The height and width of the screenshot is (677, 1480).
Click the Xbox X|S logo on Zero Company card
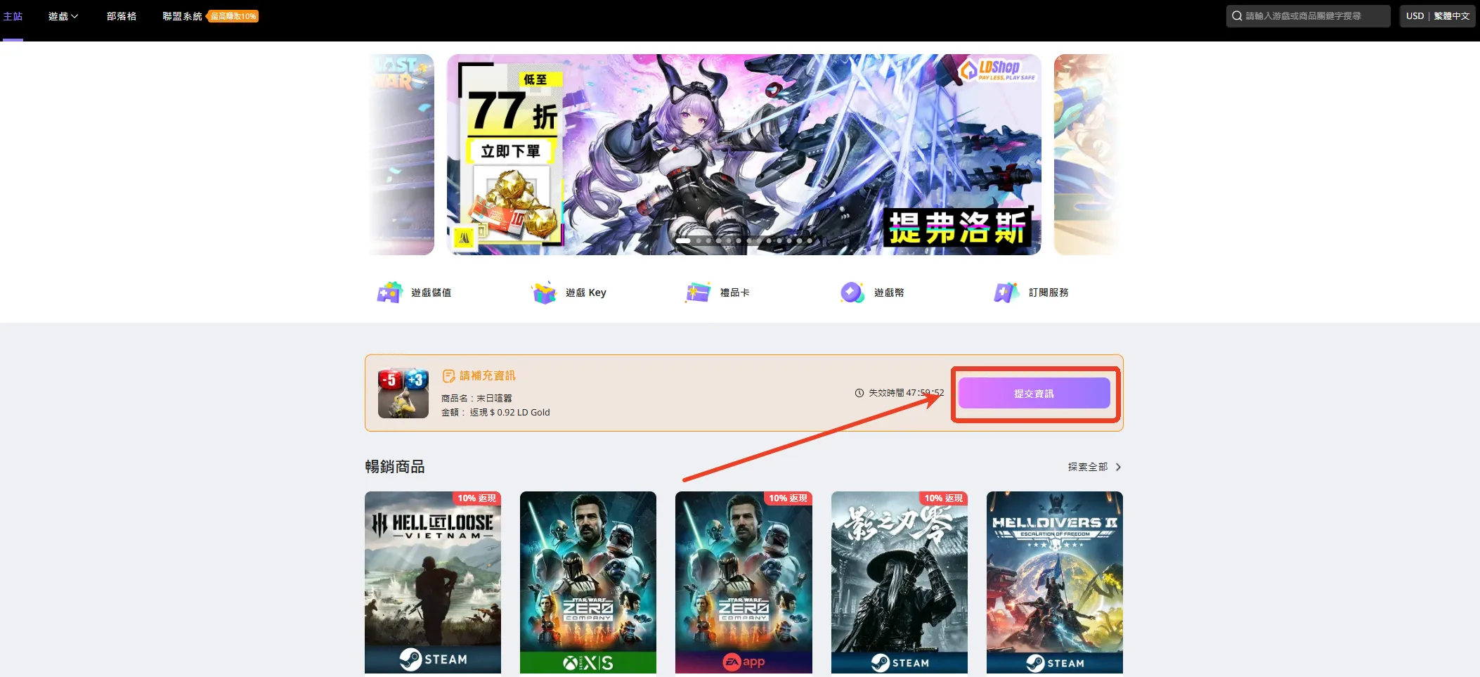click(588, 662)
